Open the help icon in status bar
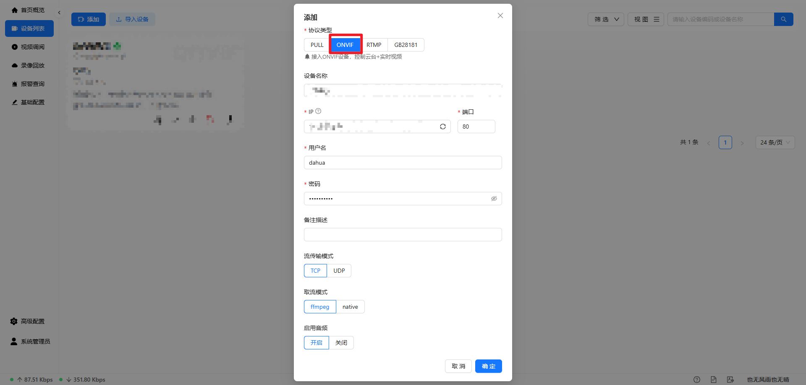Screen dimensions: 806x385 [696, 380]
